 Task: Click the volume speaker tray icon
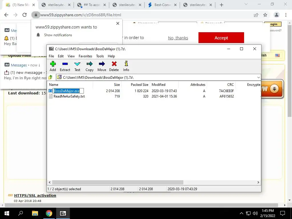pyautogui.click(x=255, y=213)
